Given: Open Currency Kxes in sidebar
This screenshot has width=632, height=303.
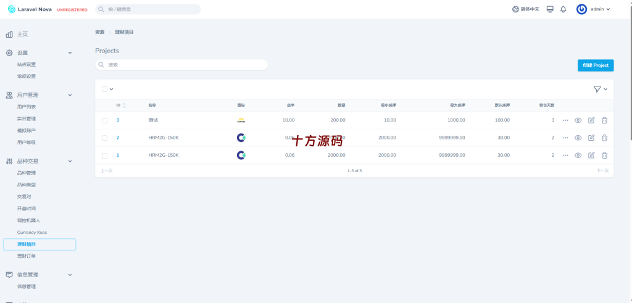Looking at the screenshot, I should click(32, 233).
